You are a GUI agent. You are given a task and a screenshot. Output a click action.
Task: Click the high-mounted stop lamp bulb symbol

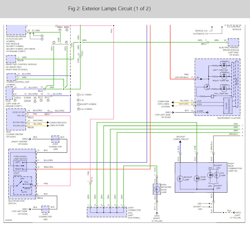(157, 189)
